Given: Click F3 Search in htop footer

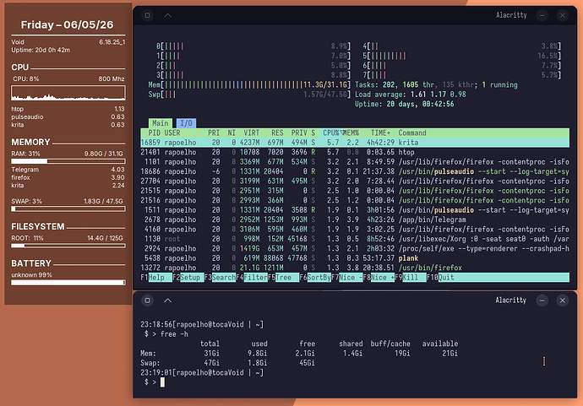Looking at the screenshot, I should [x=220, y=278].
